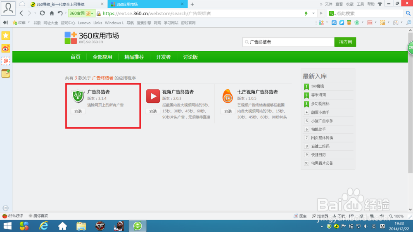Screen dimensions: 413x232
Task: Click the extensions grid icon in toolbar
Action: 321,23
